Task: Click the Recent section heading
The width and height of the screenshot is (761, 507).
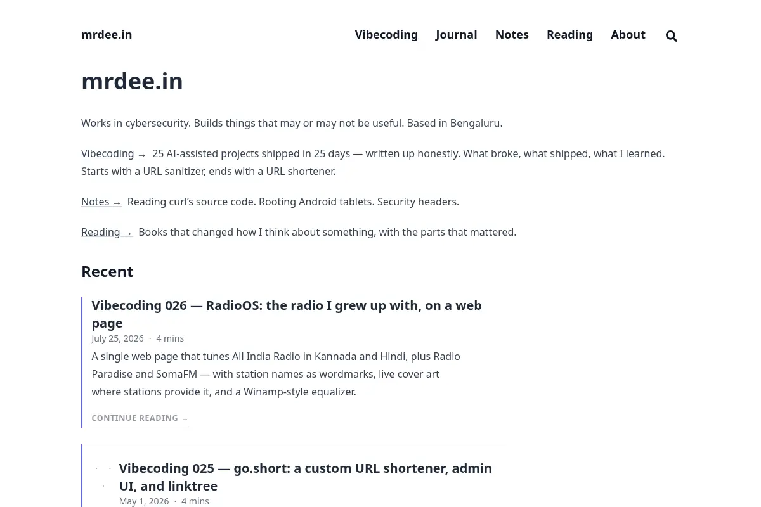Action: (x=107, y=271)
